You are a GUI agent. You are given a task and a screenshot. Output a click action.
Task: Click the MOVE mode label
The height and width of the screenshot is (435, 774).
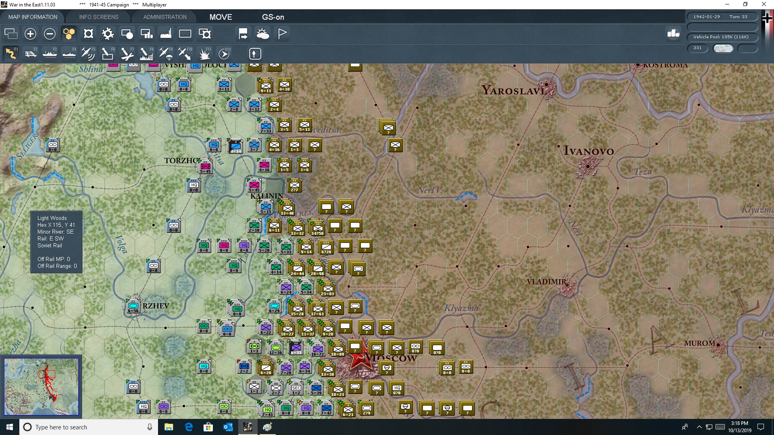pos(220,17)
